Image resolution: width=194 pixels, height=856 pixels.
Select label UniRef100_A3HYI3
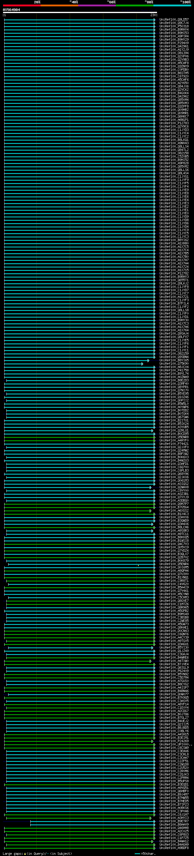[174, 818]
